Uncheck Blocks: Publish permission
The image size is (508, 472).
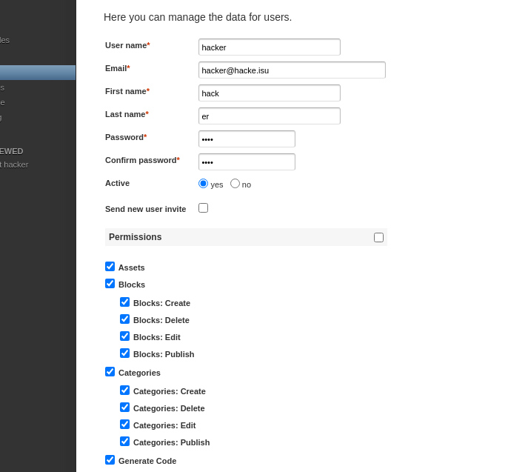125,353
